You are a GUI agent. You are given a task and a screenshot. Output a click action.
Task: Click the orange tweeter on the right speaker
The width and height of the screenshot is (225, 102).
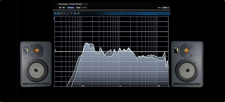187,50
